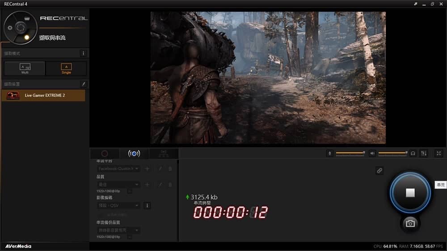Switch to the stream broadcast tab
Screen dimensions: 447x251
click(134, 154)
